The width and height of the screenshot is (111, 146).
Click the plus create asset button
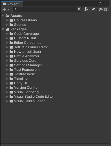pos(4,9)
